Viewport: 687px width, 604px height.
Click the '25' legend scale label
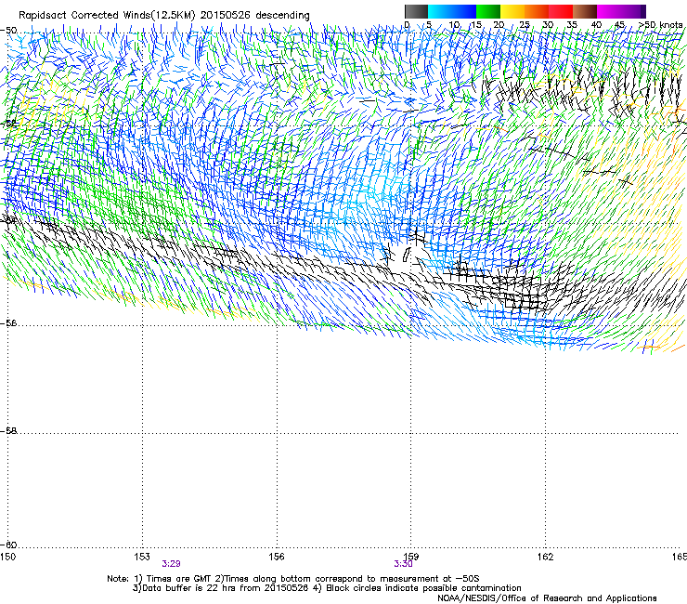coord(524,25)
